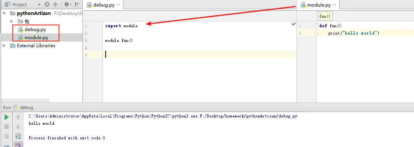Click the 'hello world' console output line
The image size is (414, 147).
click(42, 123)
